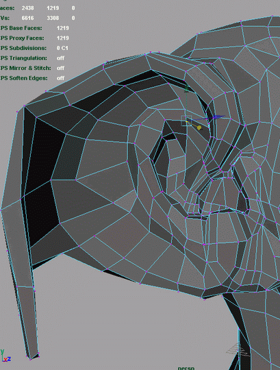Click the CPS Subdivisions label
This screenshot has width=280, height=370.
tap(23, 48)
